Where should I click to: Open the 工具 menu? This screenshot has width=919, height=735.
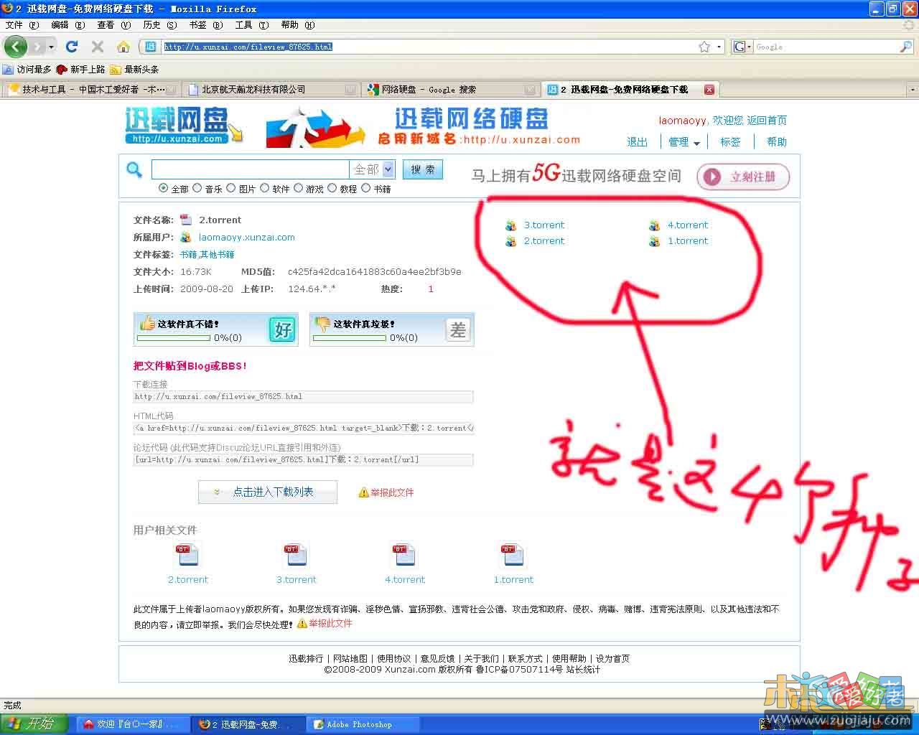point(251,25)
